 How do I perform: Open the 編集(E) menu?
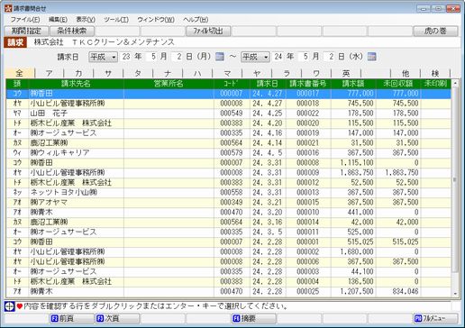(x=58, y=20)
